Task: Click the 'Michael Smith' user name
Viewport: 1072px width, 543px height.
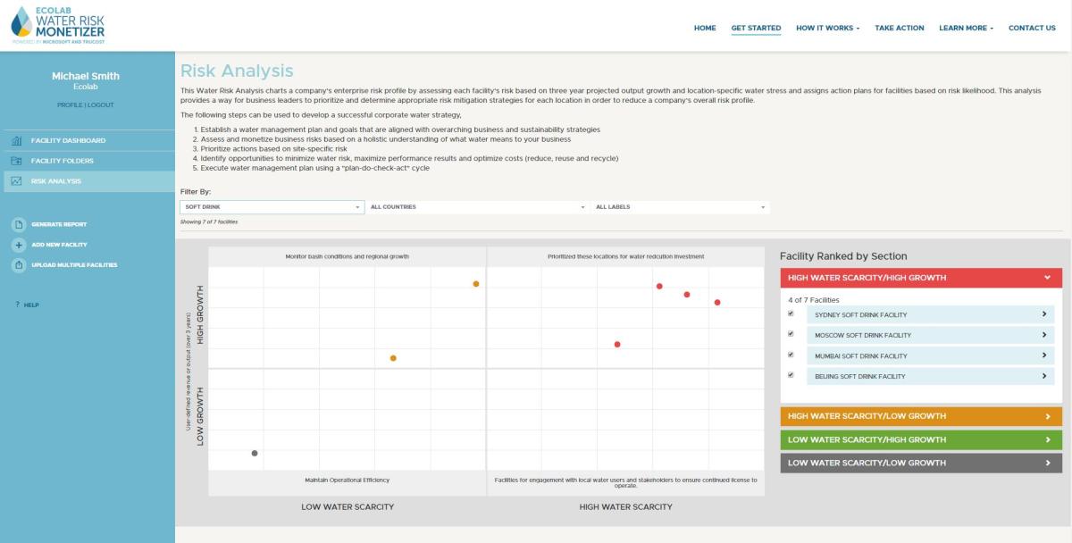Action: 86,76
